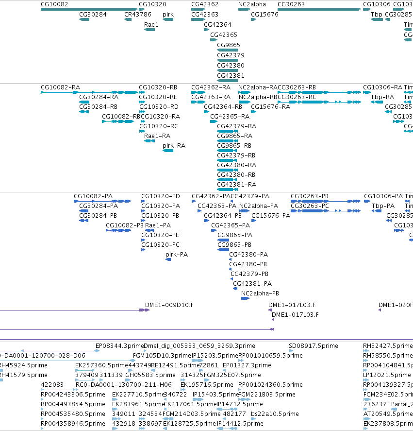
Task: Select EST EP08344.3prime label
Action: tap(120, 346)
